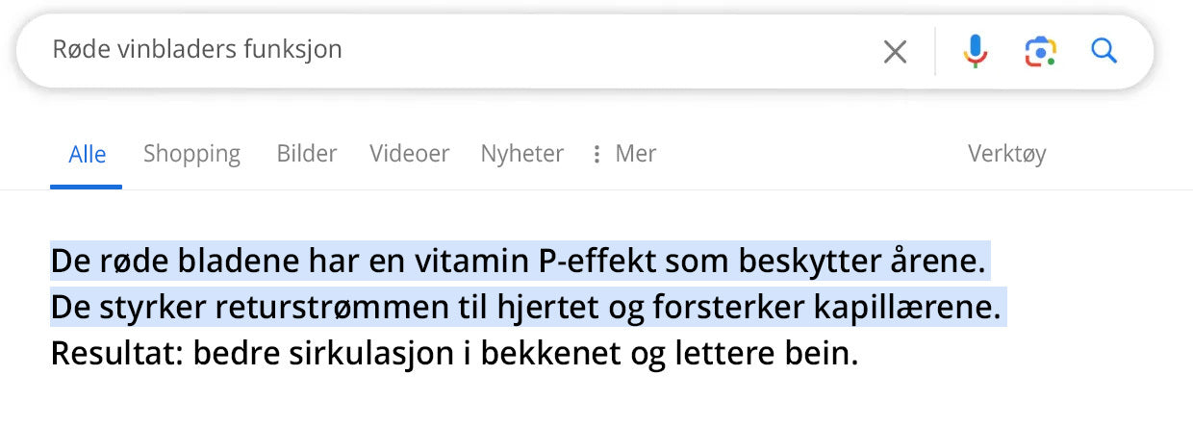Viewport: 1193px width, 425px height.
Task: Open Google Lens image search
Action: pyautogui.click(x=1040, y=51)
